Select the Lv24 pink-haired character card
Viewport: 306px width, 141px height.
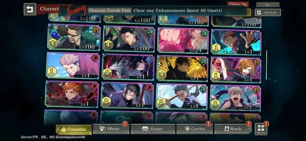pos(183,40)
